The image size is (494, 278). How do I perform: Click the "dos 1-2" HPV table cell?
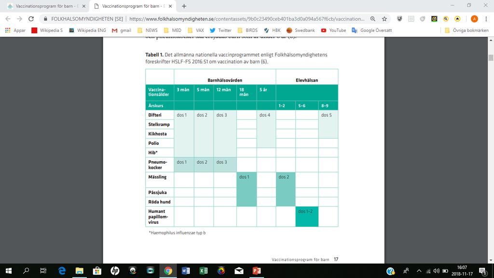[307, 217]
